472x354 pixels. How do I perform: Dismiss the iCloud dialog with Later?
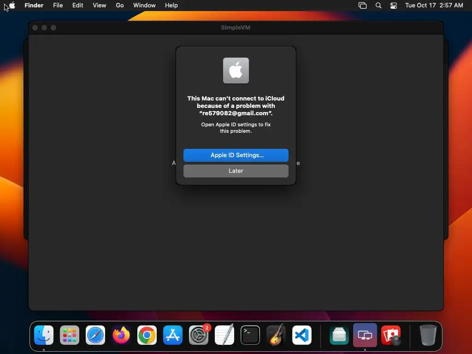236,171
